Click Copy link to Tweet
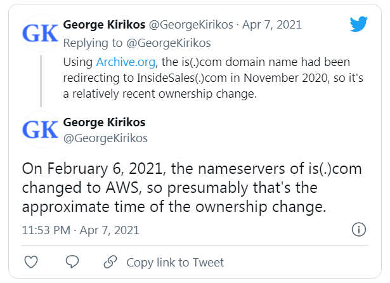 tap(175, 263)
